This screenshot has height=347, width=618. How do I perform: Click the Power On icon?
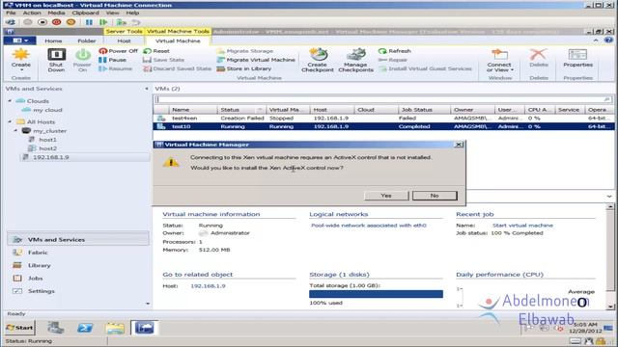[82, 60]
